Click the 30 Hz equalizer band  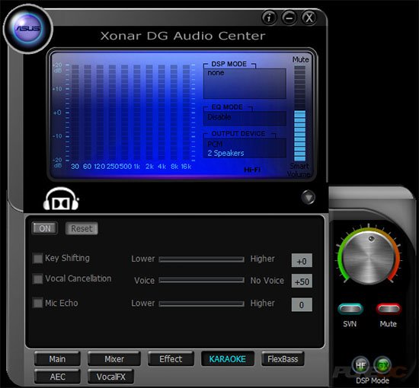75,113
